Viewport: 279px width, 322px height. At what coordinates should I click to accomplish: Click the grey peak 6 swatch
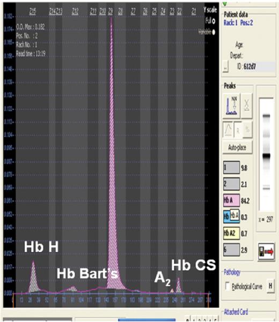tap(231, 250)
